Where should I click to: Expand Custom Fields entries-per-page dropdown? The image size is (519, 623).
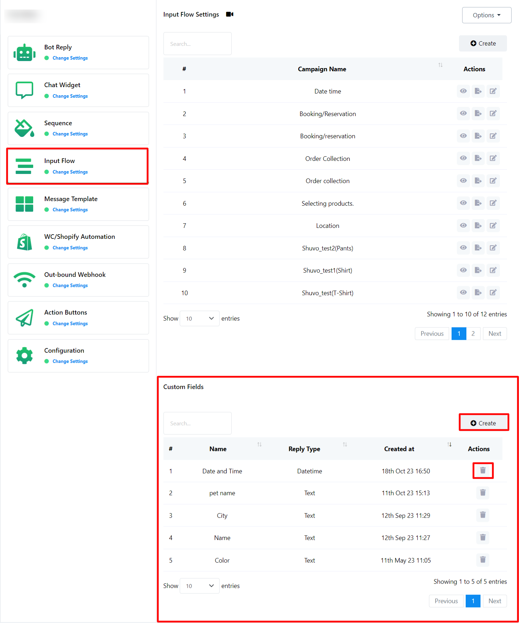click(199, 586)
